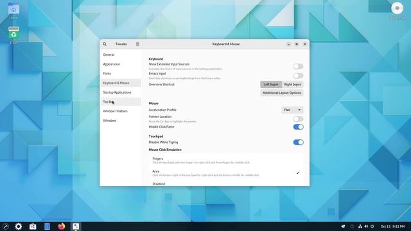
Task: Enable the Emacs Input switch
Action: coord(298,76)
